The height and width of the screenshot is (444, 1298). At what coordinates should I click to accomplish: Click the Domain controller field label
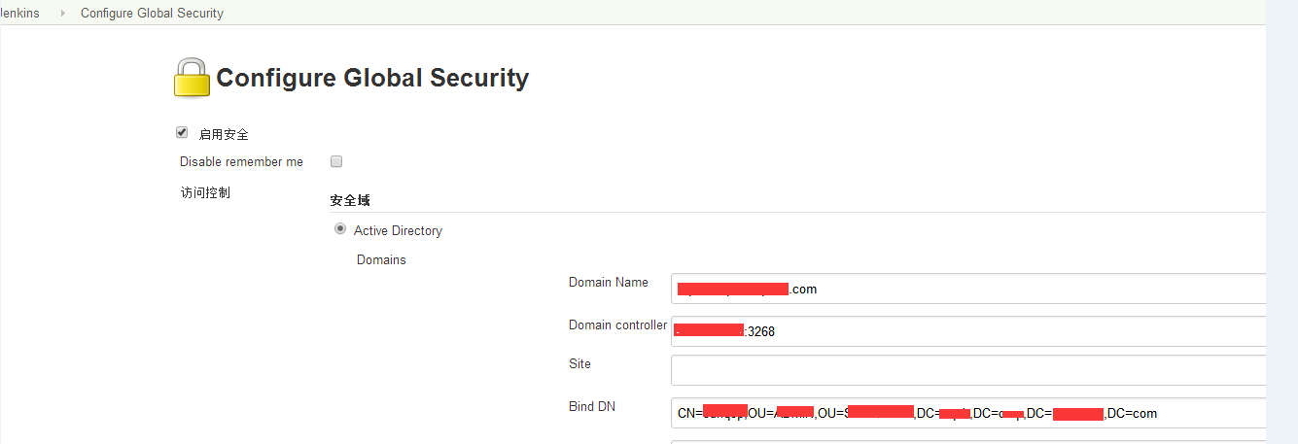[617, 324]
